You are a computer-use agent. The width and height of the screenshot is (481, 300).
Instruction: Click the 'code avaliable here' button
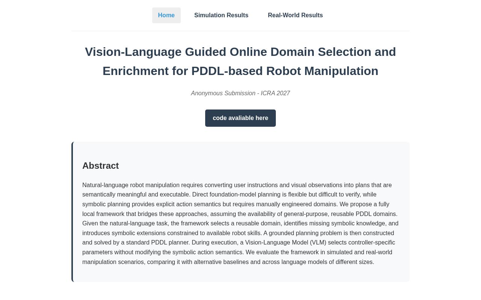[x=240, y=118]
